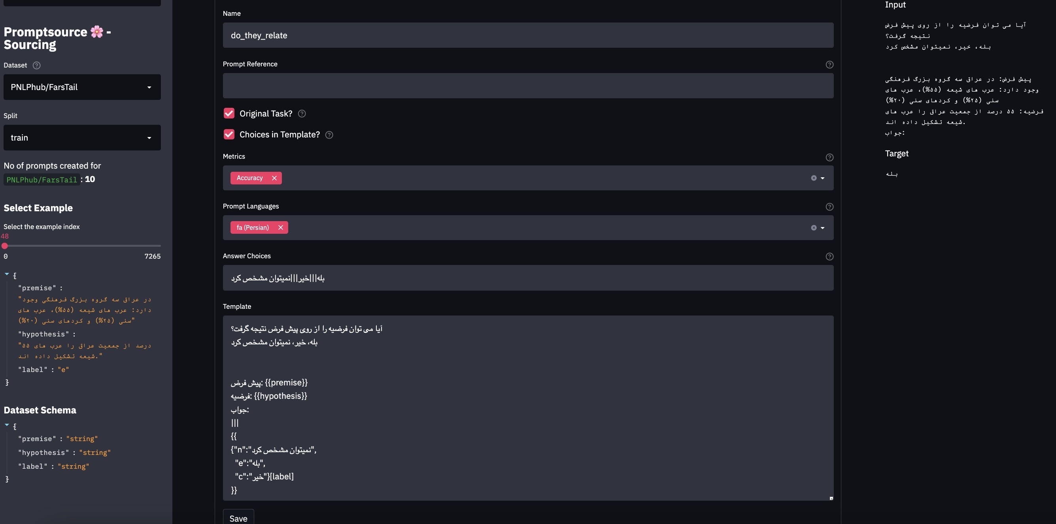Click help icon next to Dataset label

36,66
